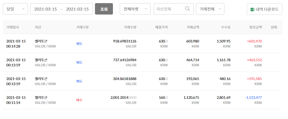288x119 pixels.
Task: Open the 전체마켓 market dropdown
Action: click(135, 9)
